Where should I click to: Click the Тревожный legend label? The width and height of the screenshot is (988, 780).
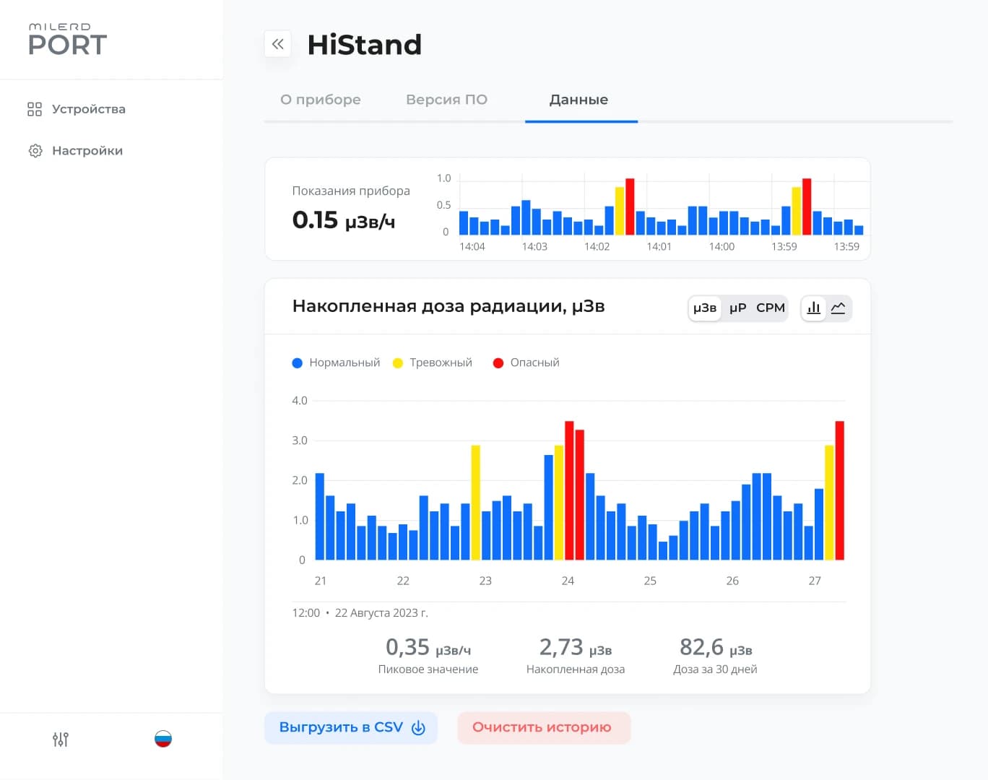pyautogui.click(x=441, y=363)
